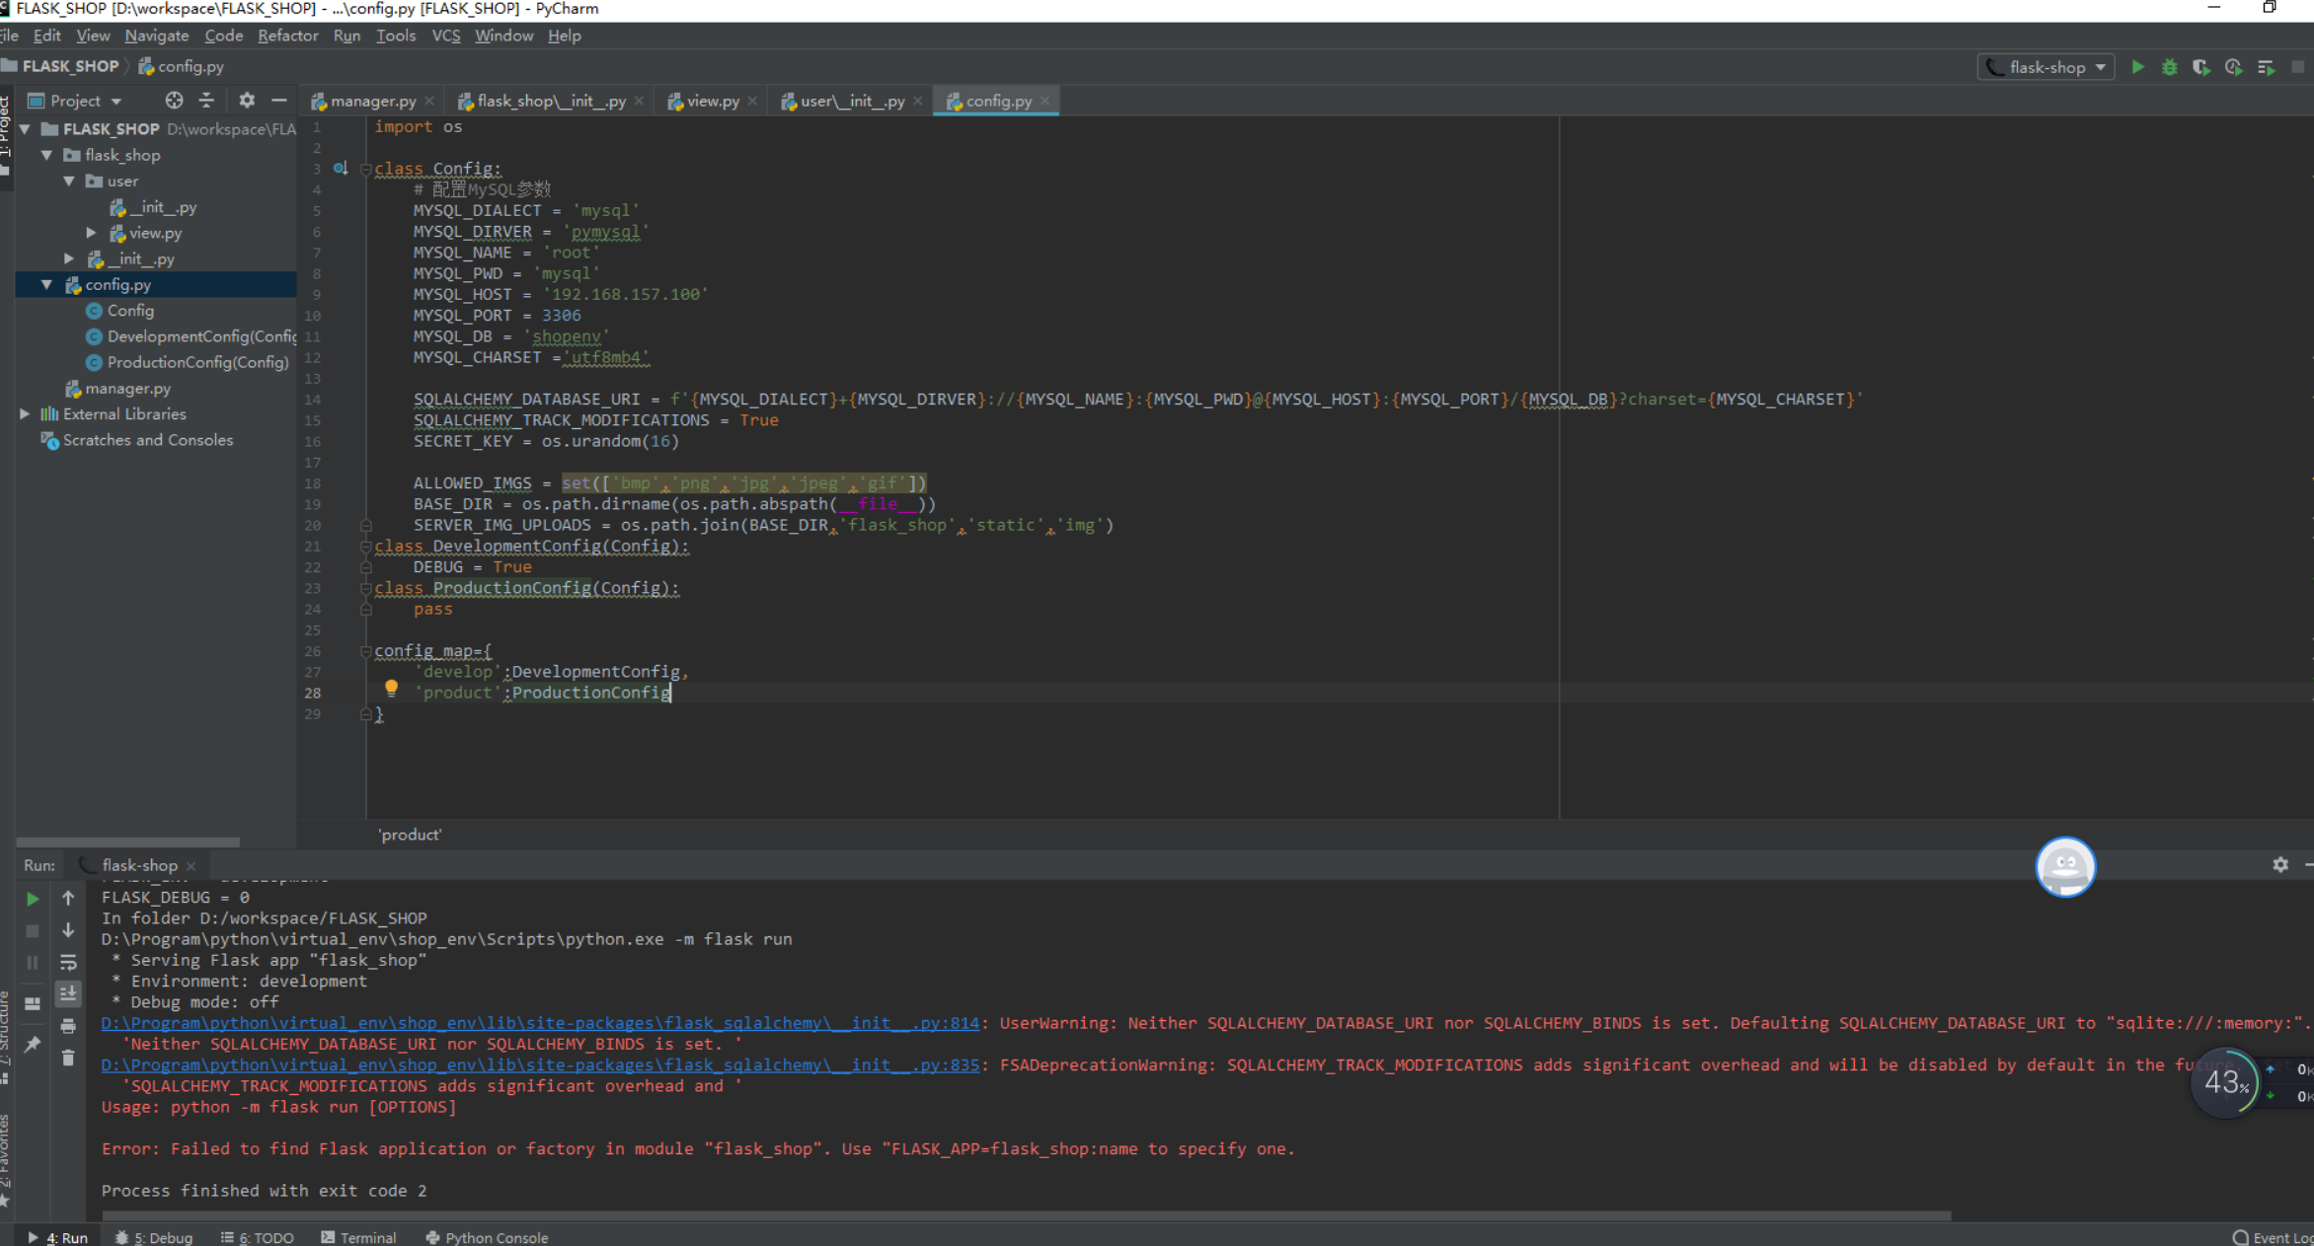Open the Project panel gear settings
This screenshot has height=1246, width=2314.
(x=246, y=101)
